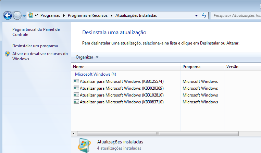The image size is (261, 153).
Task: Click the Desinstala uma atualização heading
Action: coord(114,33)
